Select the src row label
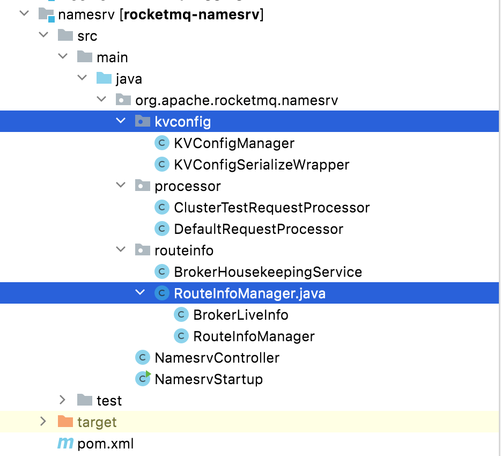The image size is (501, 456). [87, 36]
